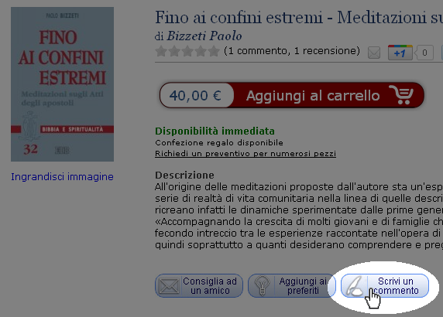Click the +1 counter bubble showing 0
Viewport: 443px width, 317px height.
point(424,53)
